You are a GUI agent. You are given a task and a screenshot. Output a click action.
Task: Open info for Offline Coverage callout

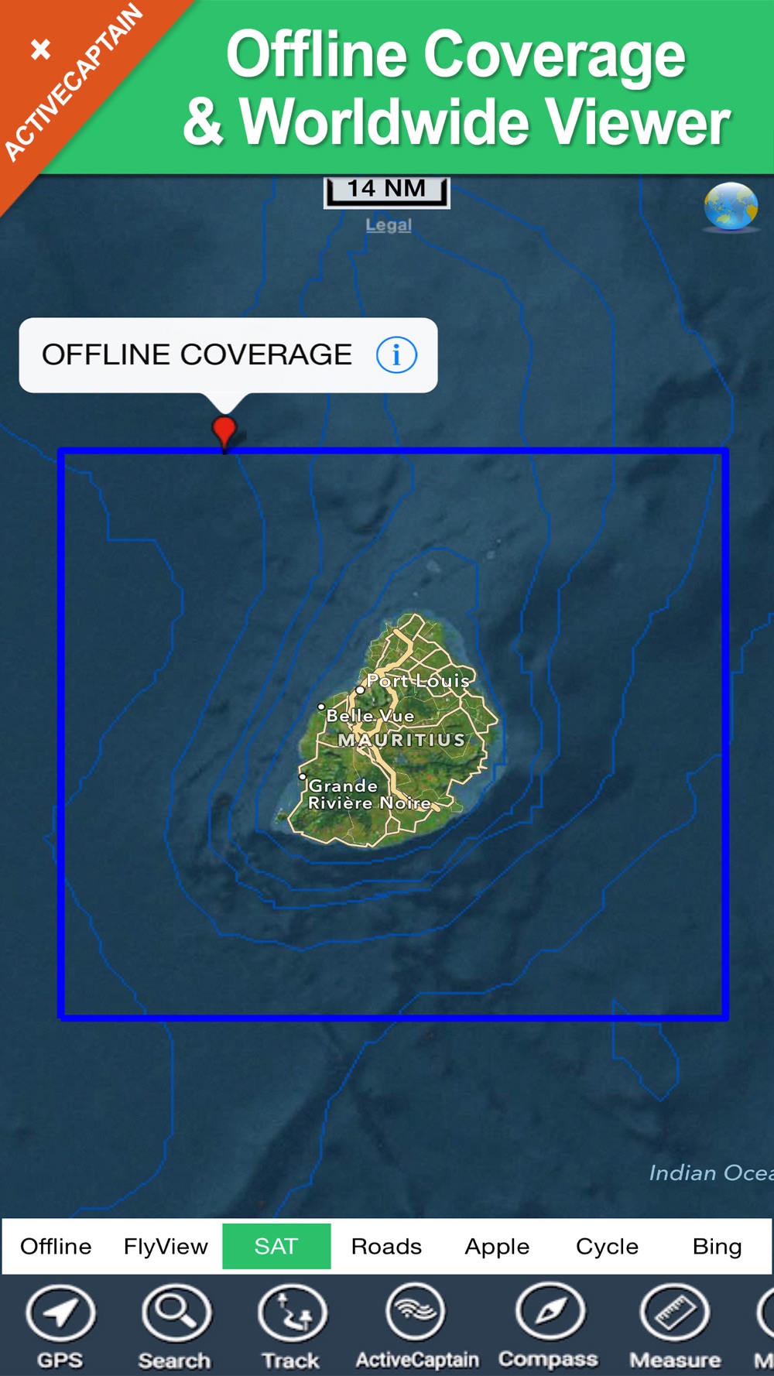click(396, 355)
